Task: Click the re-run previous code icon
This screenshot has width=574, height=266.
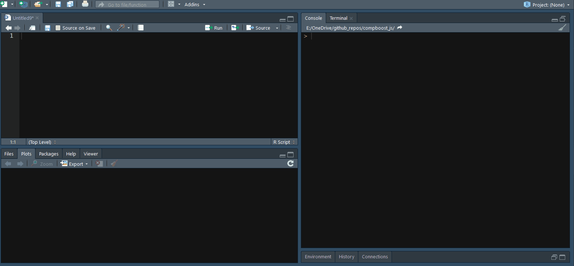Action: [x=235, y=28]
